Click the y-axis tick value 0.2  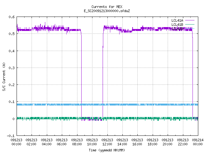pyautogui.click(x=11, y=85)
